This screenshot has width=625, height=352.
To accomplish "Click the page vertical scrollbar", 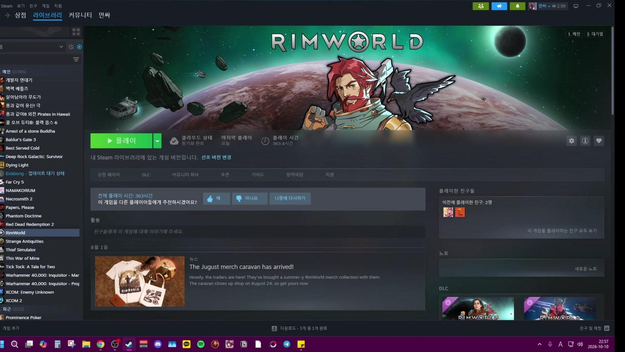I will (x=612, y=71).
